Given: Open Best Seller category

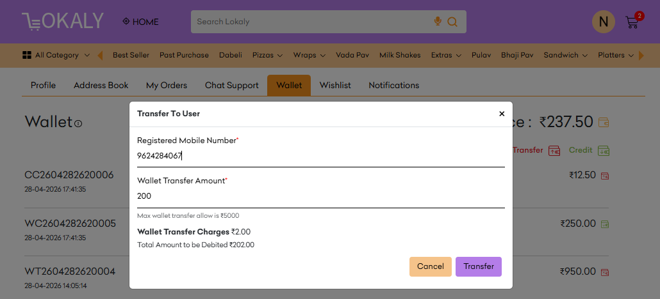Looking at the screenshot, I should 131,55.
